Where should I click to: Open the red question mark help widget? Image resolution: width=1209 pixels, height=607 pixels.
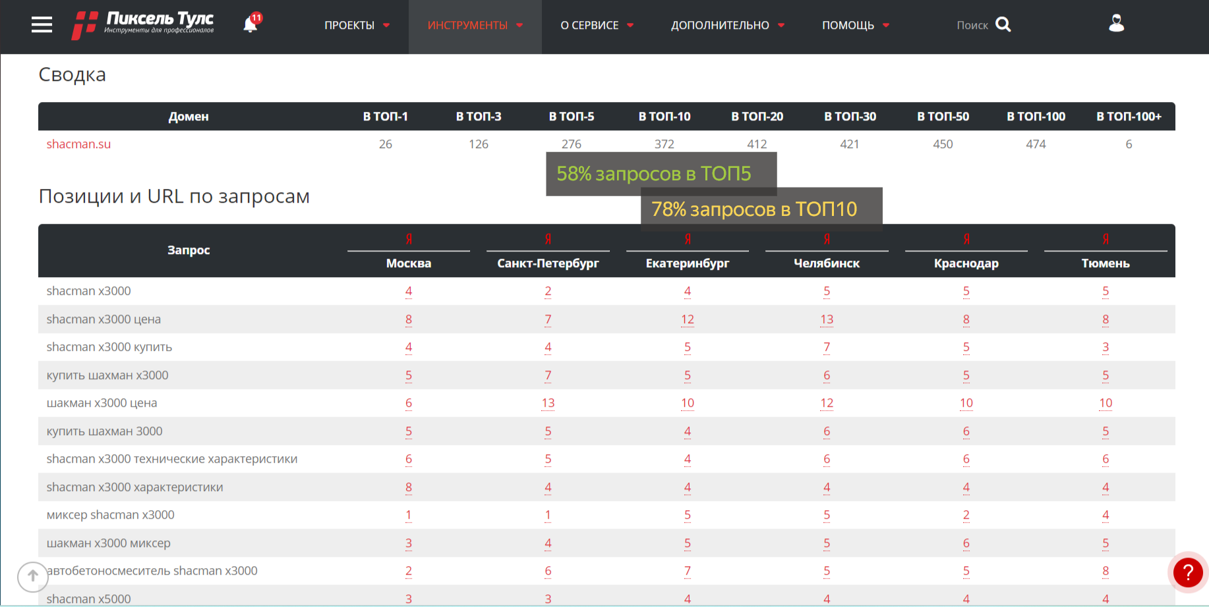tap(1188, 572)
